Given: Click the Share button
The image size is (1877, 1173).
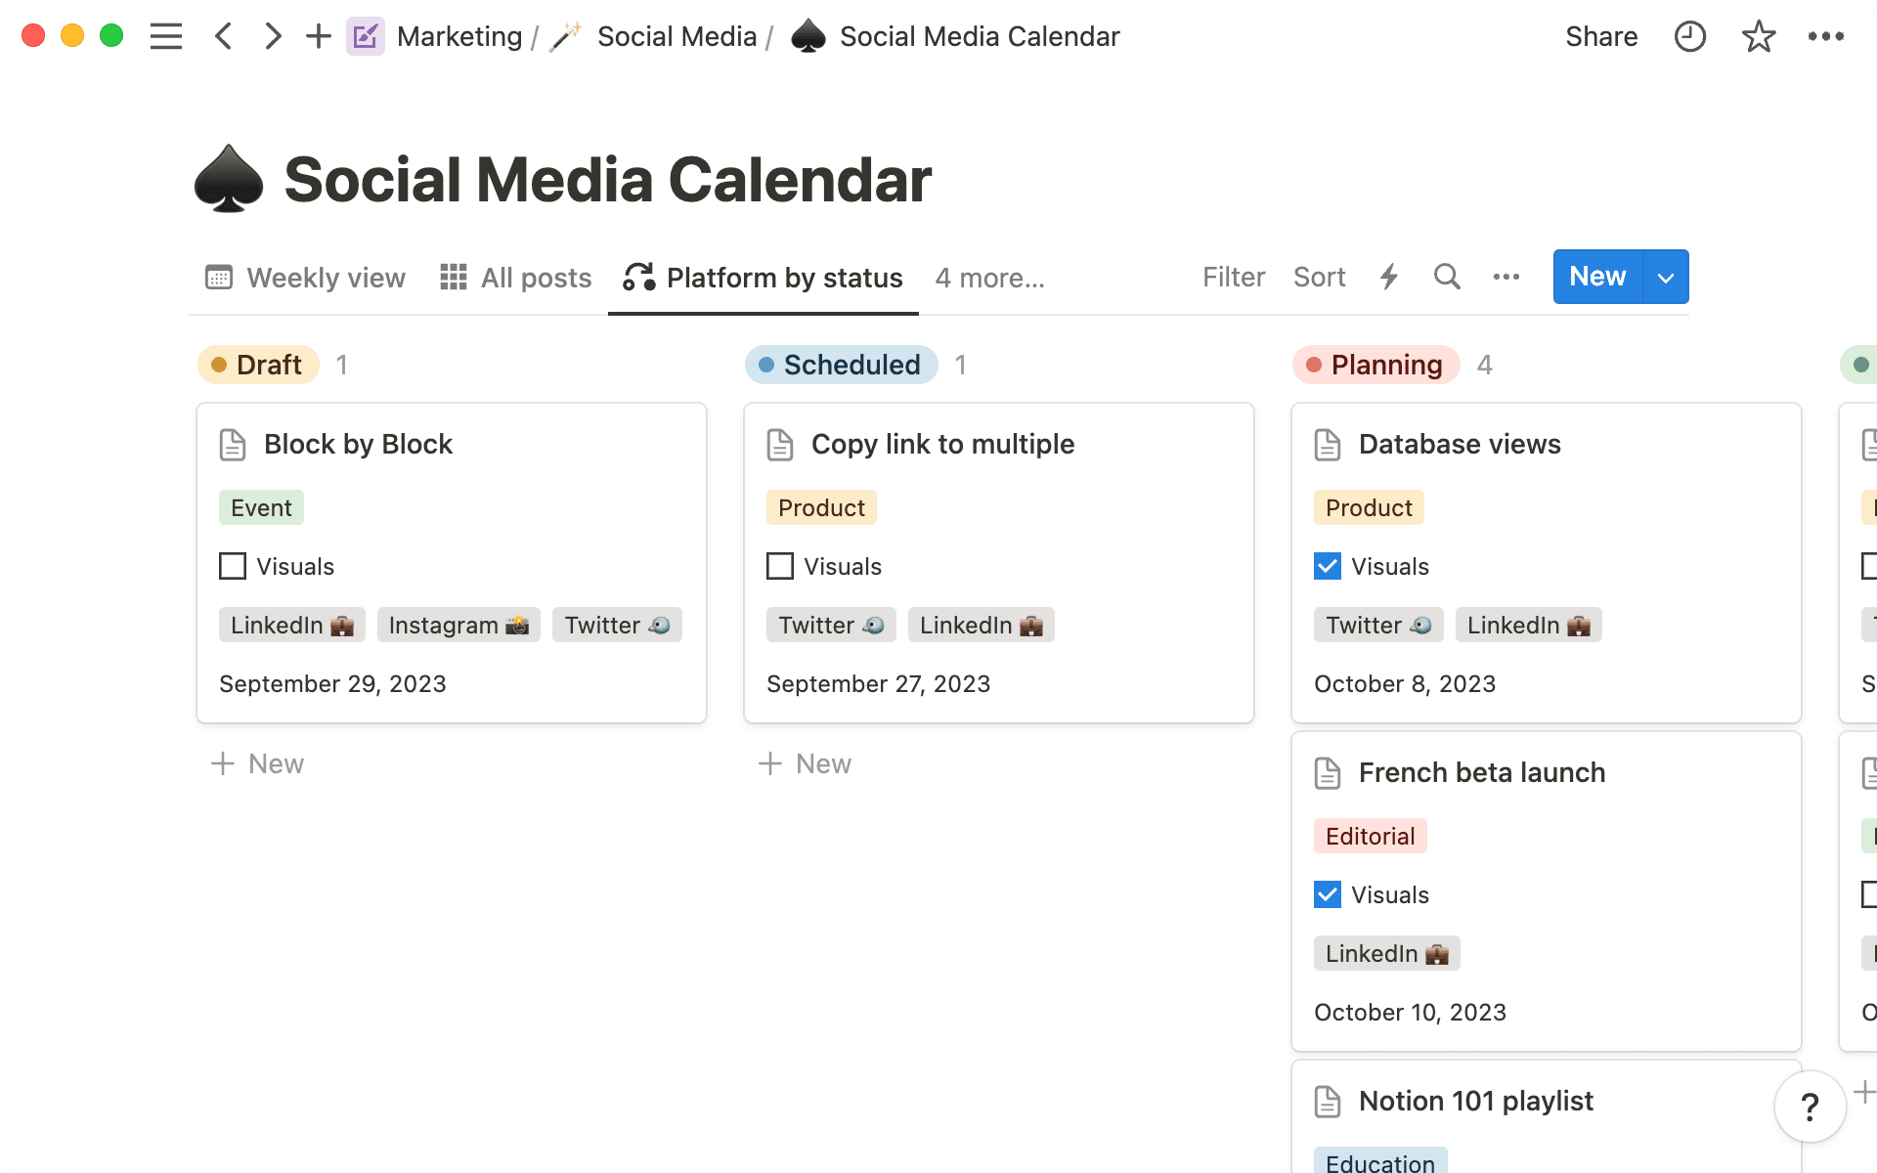Looking at the screenshot, I should [x=1601, y=36].
